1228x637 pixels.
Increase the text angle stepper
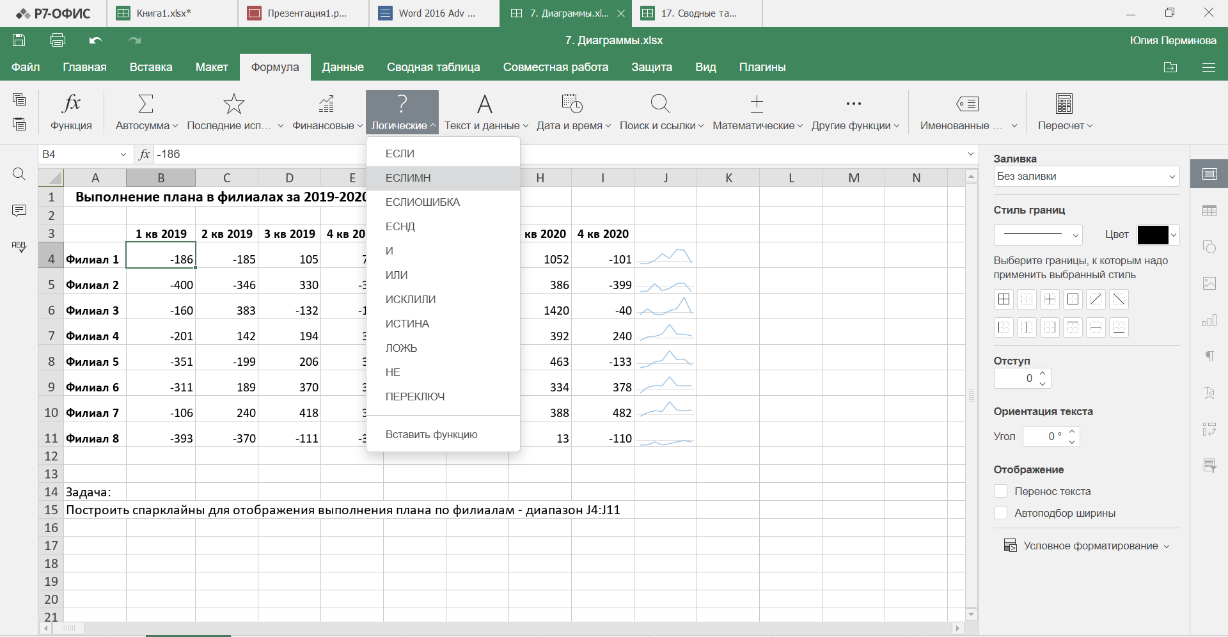tap(1072, 432)
